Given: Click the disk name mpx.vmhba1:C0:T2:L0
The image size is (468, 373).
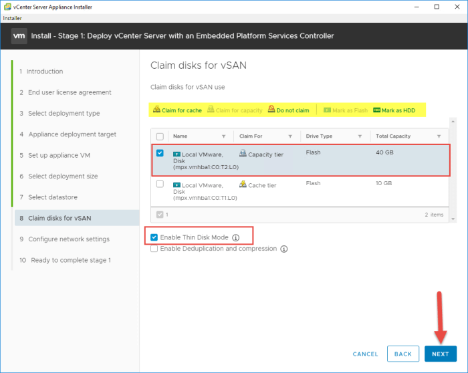Looking at the screenshot, I should pyautogui.click(x=206, y=167).
